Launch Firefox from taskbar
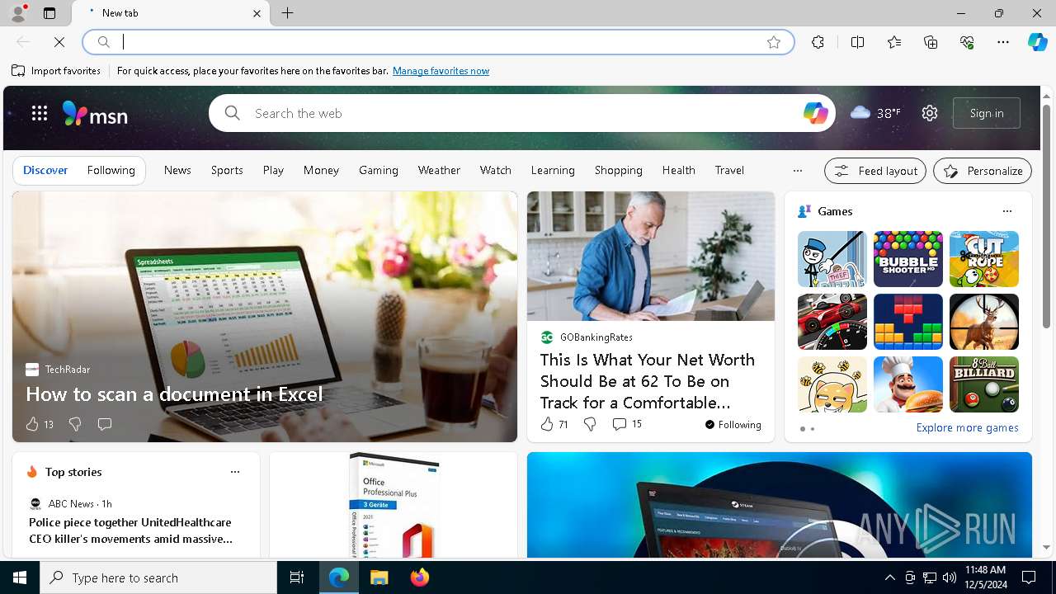 pos(419,577)
